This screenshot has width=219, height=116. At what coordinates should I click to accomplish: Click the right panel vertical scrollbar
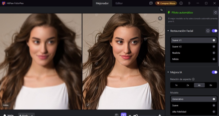pyautogui.click(x=218, y=36)
